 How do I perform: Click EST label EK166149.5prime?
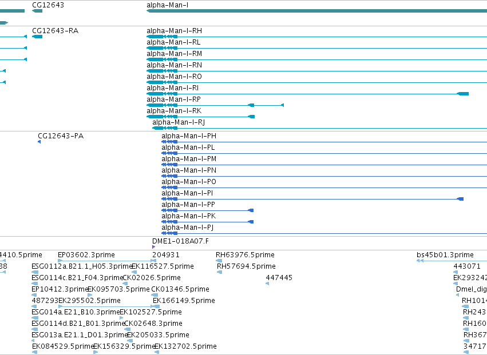pyautogui.click(x=184, y=301)
